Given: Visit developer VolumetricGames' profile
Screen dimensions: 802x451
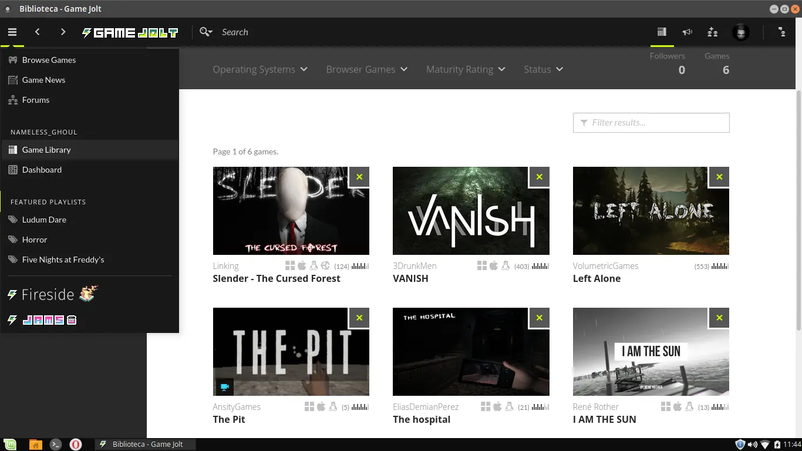Looking at the screenshot, I should (x=605, y=266).
